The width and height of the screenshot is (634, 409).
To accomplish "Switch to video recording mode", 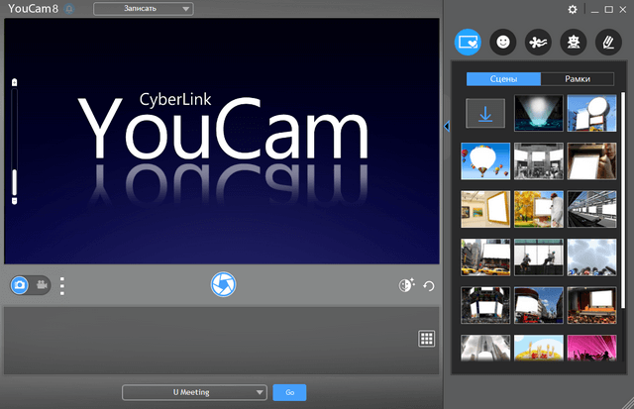I will pos(42,285).
